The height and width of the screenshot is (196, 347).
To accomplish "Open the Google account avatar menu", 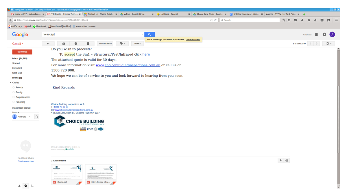I will tap(332, 34).
